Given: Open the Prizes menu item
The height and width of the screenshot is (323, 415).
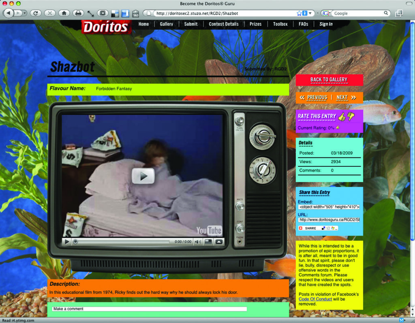Looking at the screenshot, I should [256, 24].
